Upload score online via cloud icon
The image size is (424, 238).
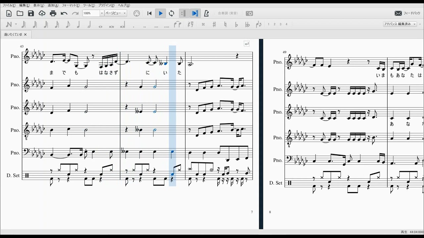tap(42, 13)
